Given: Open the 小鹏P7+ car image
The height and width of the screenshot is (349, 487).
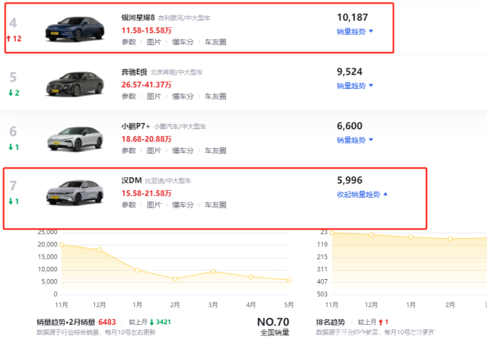Looking at the screenshot, I should [x=75, y=138].
